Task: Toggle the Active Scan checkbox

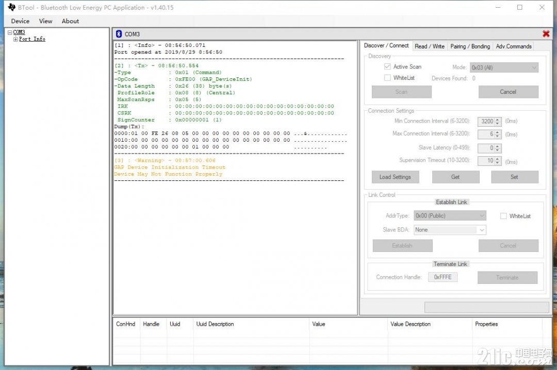Action: click(387, 66)
